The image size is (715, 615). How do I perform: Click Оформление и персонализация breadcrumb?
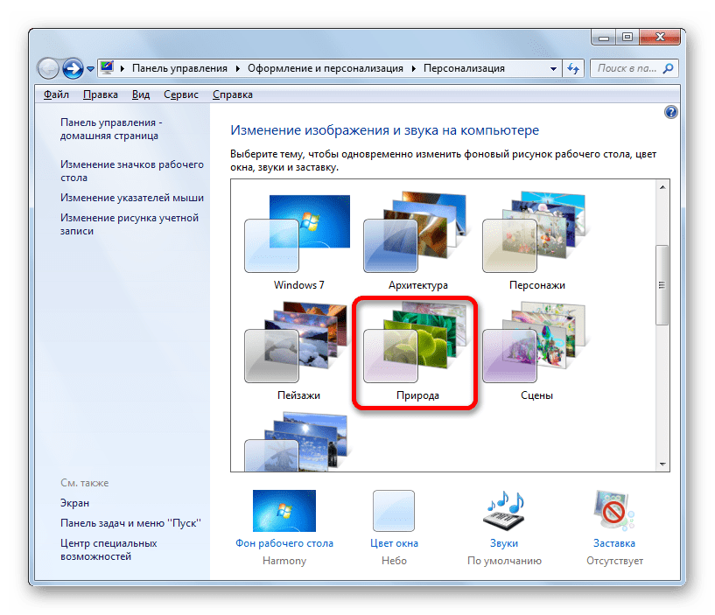pos(326,68)
